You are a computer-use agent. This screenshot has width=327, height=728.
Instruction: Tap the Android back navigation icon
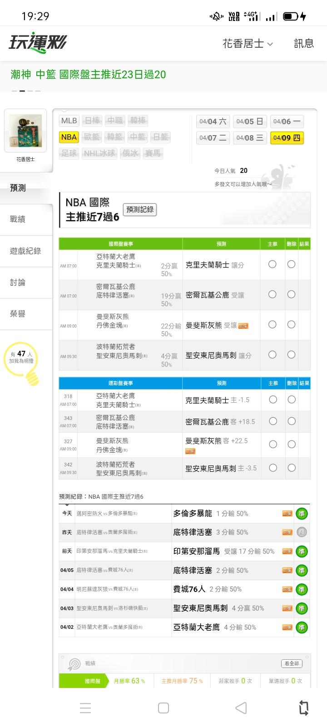(x=241, y=708)
